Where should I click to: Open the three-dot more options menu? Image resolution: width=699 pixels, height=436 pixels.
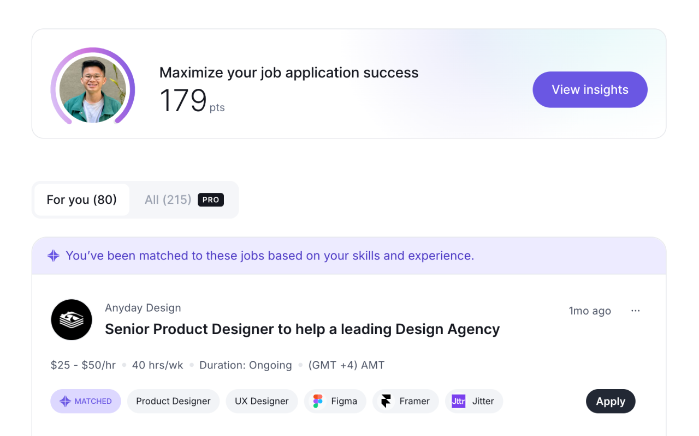coord(635,311)
